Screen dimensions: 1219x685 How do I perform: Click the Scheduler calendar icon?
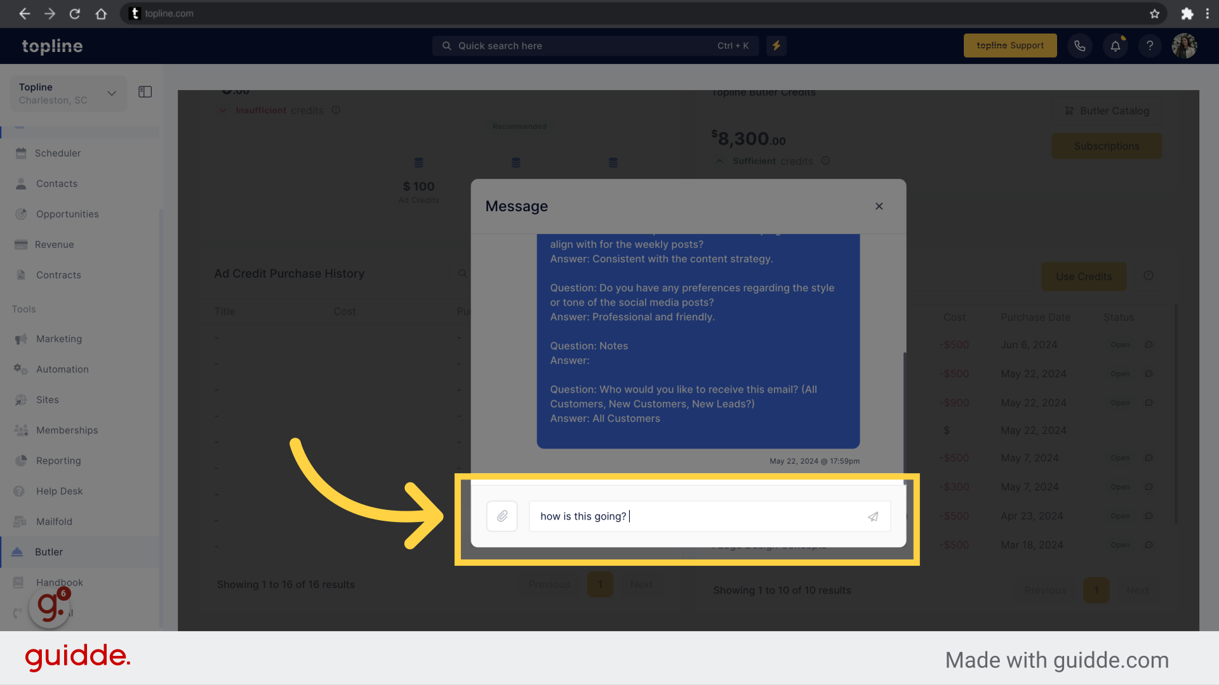[21, 153]
